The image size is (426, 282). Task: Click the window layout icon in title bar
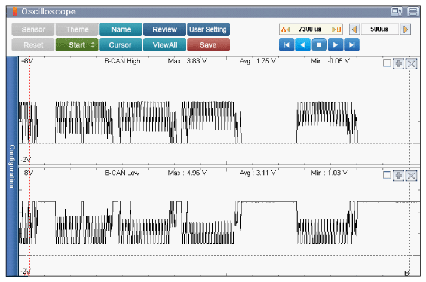(396, 11)
